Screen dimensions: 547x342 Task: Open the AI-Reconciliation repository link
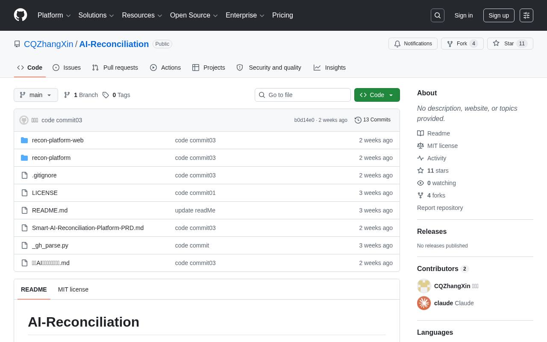tap(114, 44)
